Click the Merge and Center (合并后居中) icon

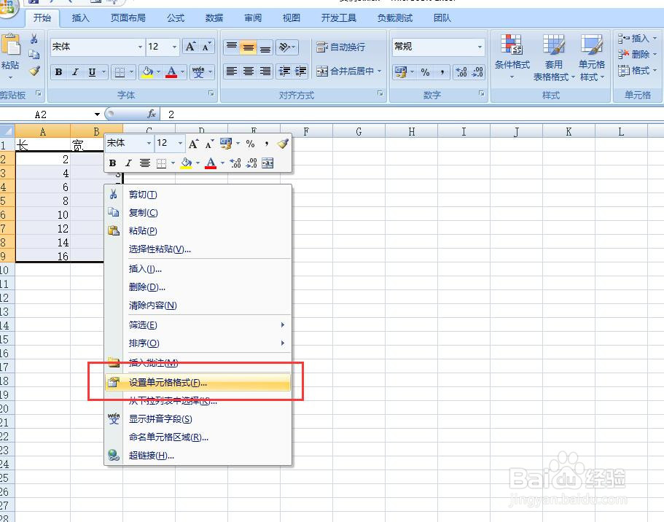point(322,71)
